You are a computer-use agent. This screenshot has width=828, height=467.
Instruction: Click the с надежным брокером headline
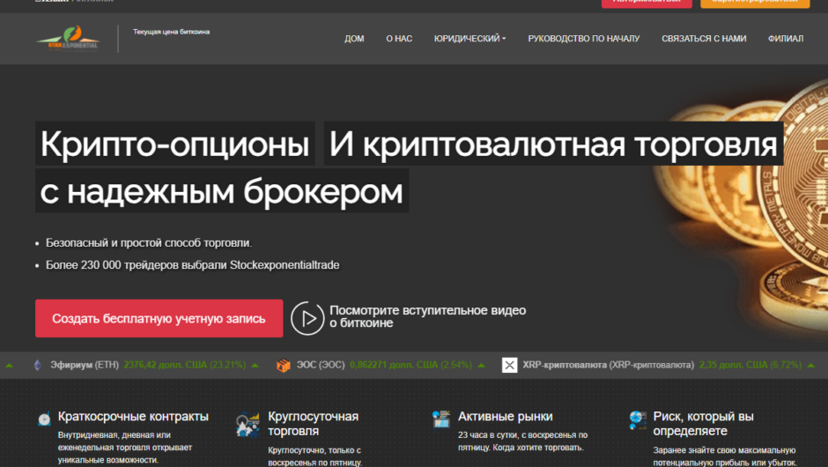click(x=222, y=190)
